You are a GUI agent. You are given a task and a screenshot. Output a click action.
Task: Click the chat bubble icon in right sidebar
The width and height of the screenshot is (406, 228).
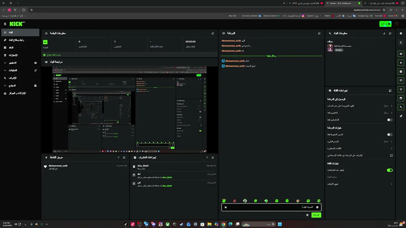coord(401,80)
